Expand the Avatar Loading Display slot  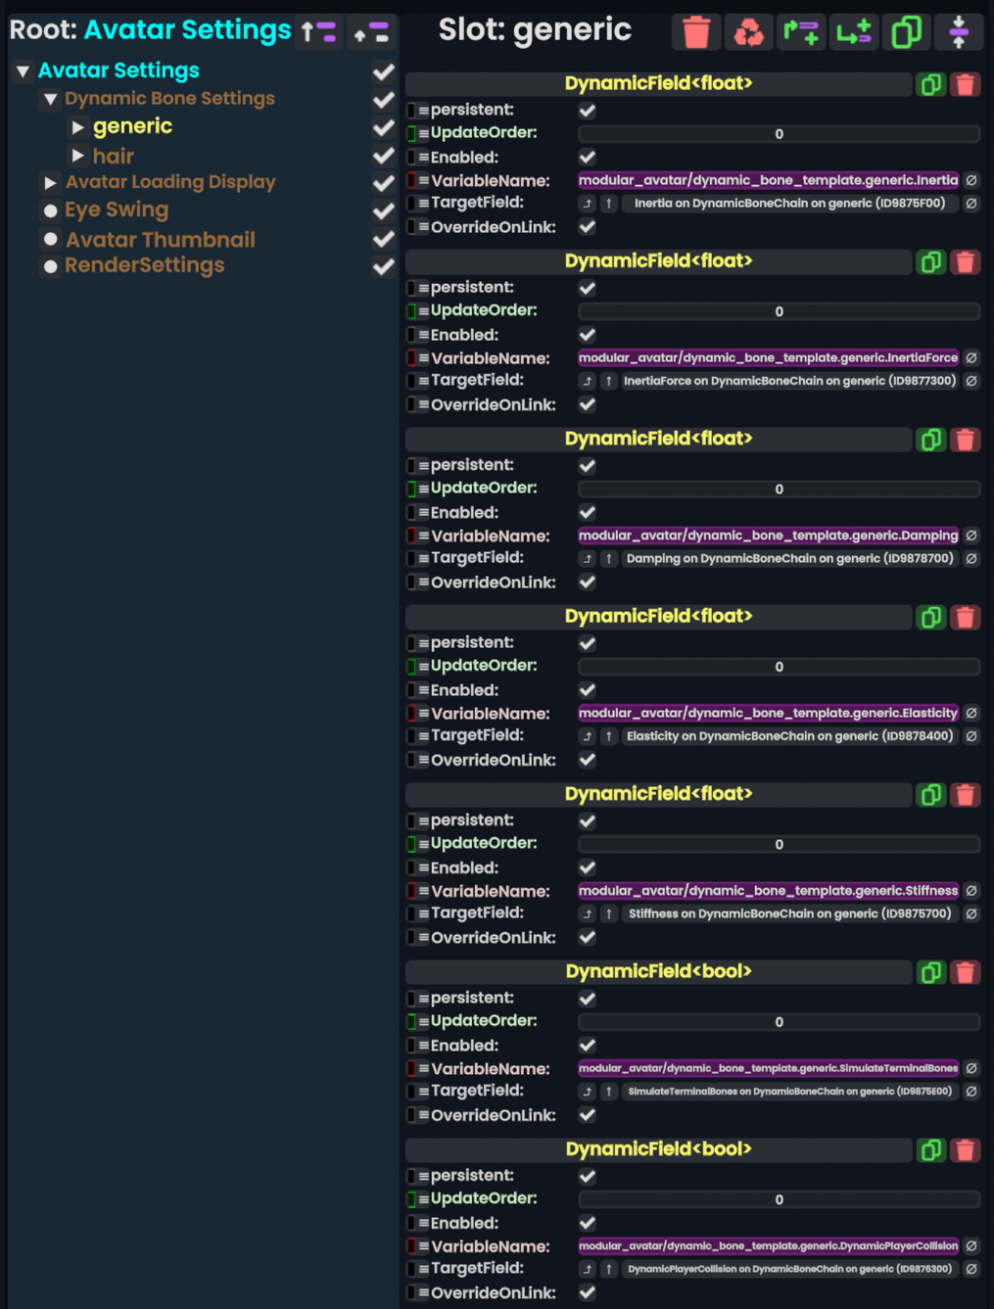pyautogui.click(x=51, y=183)
